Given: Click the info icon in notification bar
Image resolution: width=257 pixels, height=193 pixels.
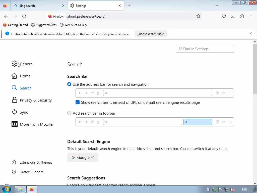Looking at the screenshot, I should click(x=7, y=33).
